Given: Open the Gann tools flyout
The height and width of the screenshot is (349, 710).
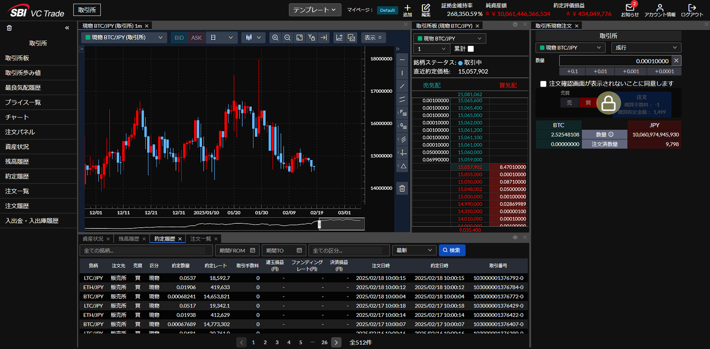Looking at the screenshot, I should [x=402, y=126].
